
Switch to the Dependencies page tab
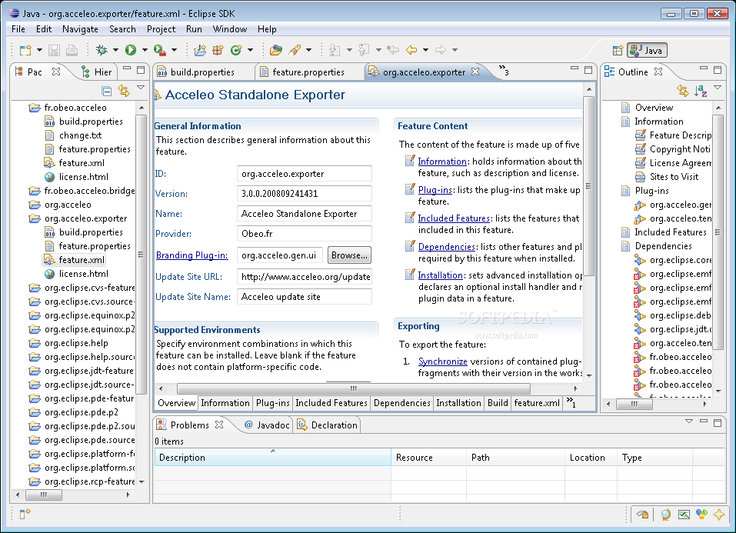click(x=401, y=403)
